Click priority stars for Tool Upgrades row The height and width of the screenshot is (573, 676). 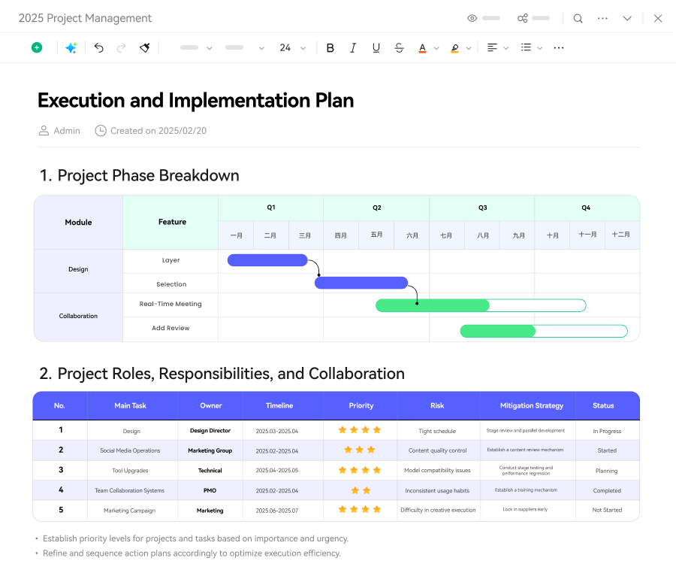pyautogui.click(x=360, y=470)
